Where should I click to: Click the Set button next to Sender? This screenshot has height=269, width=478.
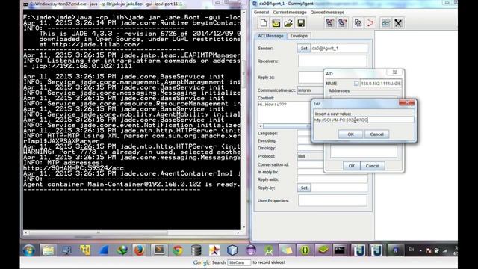304,48
